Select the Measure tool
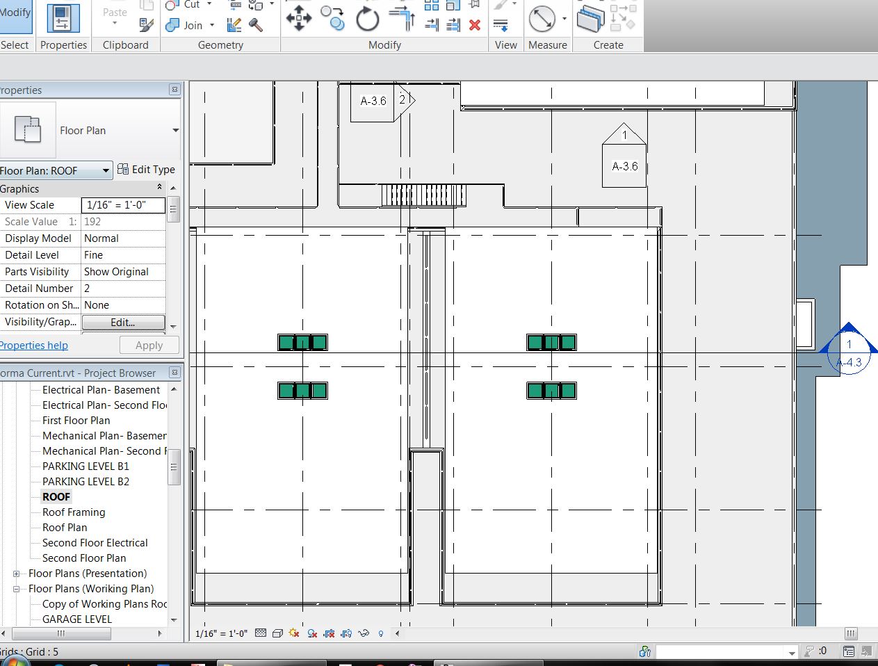Image resolution: width=878 pixels, height=666 pixels. tap(542, 19)
